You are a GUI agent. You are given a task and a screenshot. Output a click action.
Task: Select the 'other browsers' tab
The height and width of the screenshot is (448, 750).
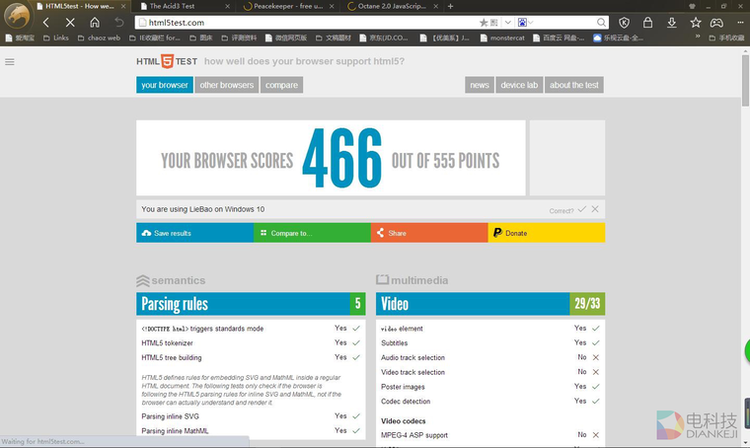[227, 85]
